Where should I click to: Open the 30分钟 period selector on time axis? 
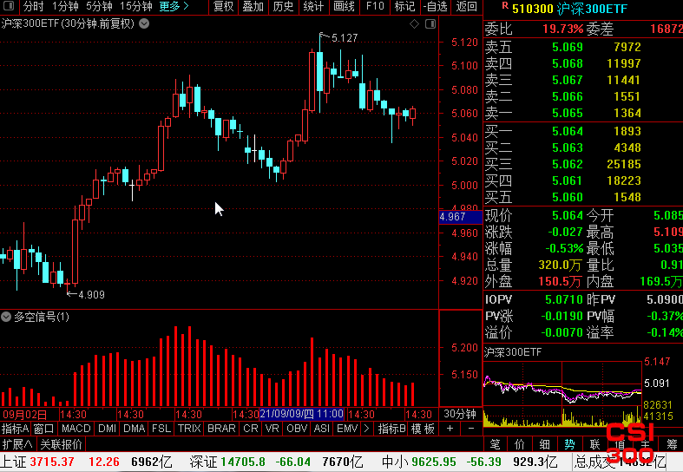pyautogui.click(x=460, y=414)
